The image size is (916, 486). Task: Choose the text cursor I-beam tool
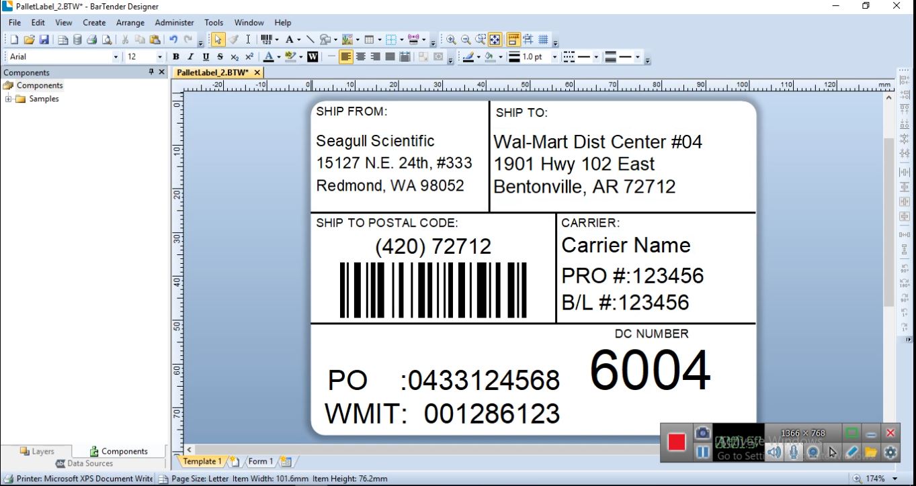tap(248, 40)
